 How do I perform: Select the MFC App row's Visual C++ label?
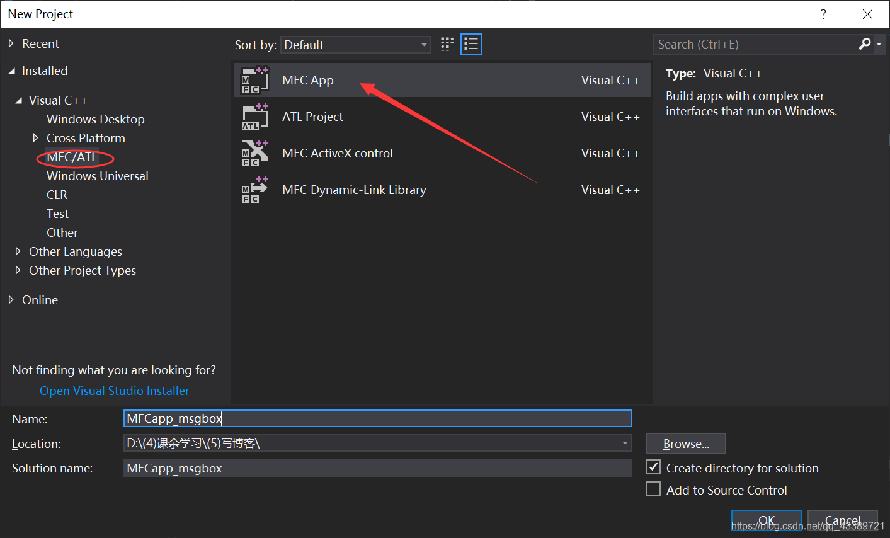coord(610,80)
